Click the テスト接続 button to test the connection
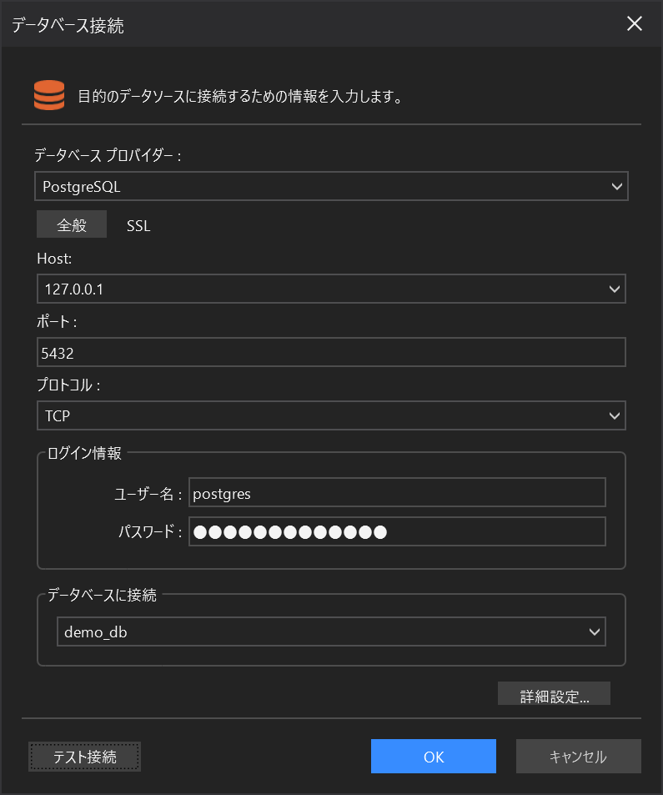Screen dimensions: 663x795 83,757
